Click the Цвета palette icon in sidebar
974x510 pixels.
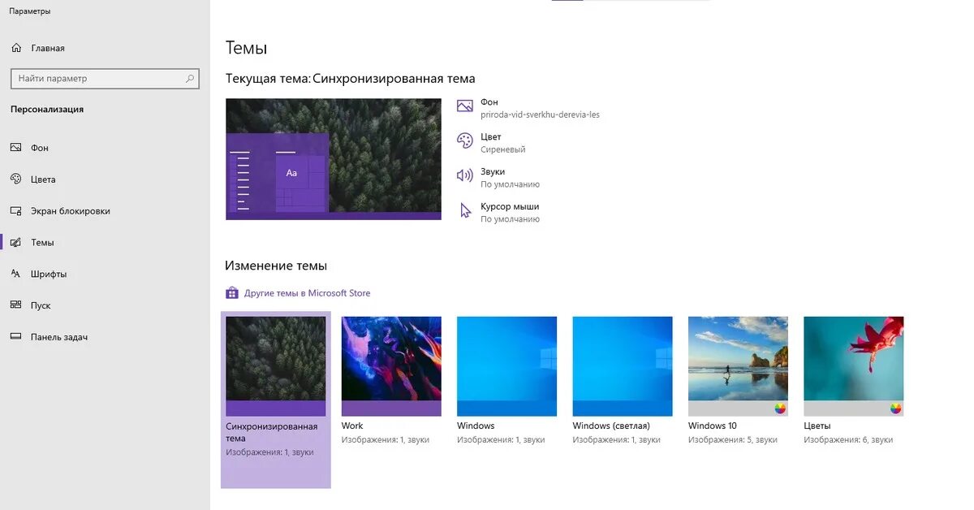pos(15,179)
